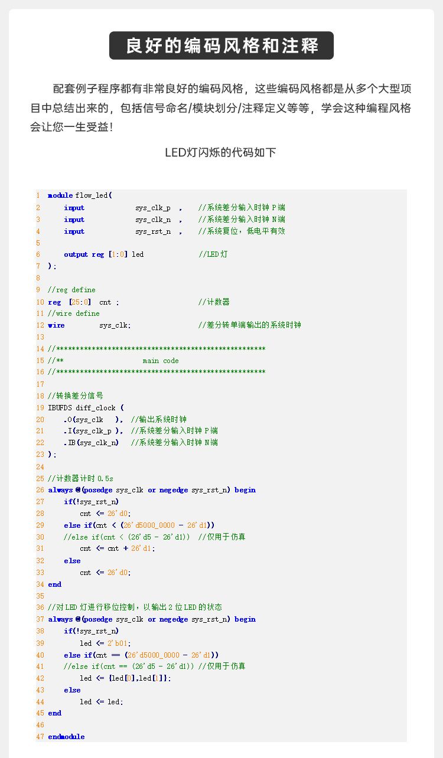This screenshot has width=443, height=758.
Task: Click the comment //差分转单端输出的系统时钟
Action: click(249, 325)
